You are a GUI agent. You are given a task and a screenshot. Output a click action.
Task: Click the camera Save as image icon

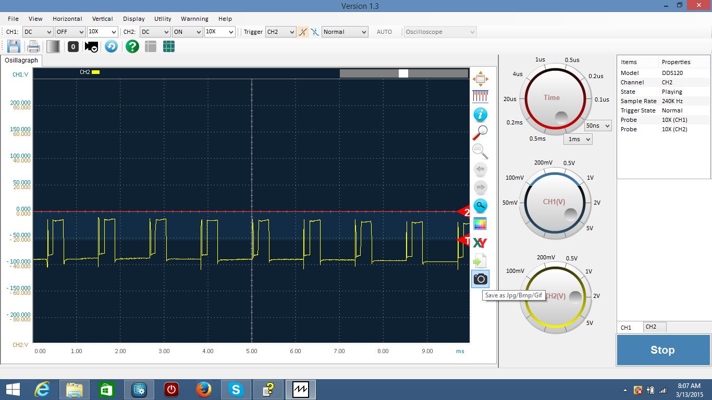(480, 279)
